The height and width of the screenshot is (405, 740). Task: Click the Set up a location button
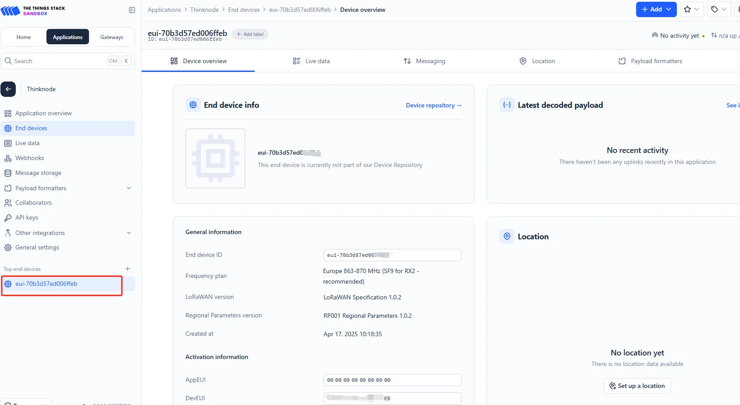[637, 386]
